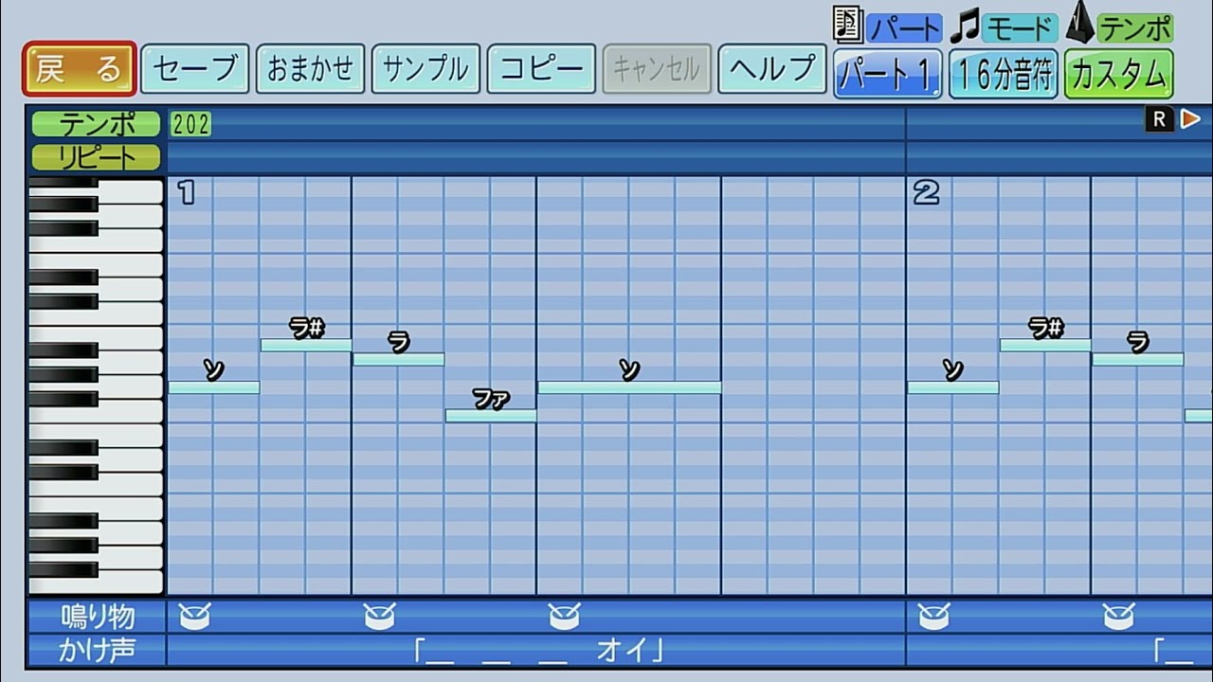Select second drum icon in measure 1
This screenshot has height=682, width=1213.
379,617
